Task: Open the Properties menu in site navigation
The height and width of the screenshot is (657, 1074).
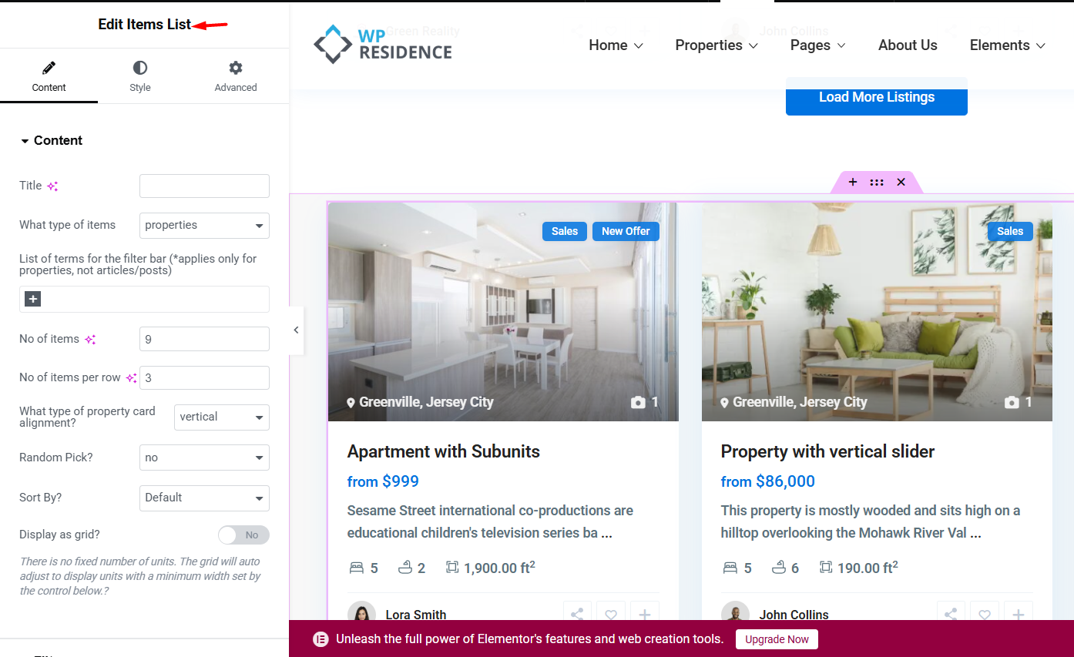Action: pos(716,45)
